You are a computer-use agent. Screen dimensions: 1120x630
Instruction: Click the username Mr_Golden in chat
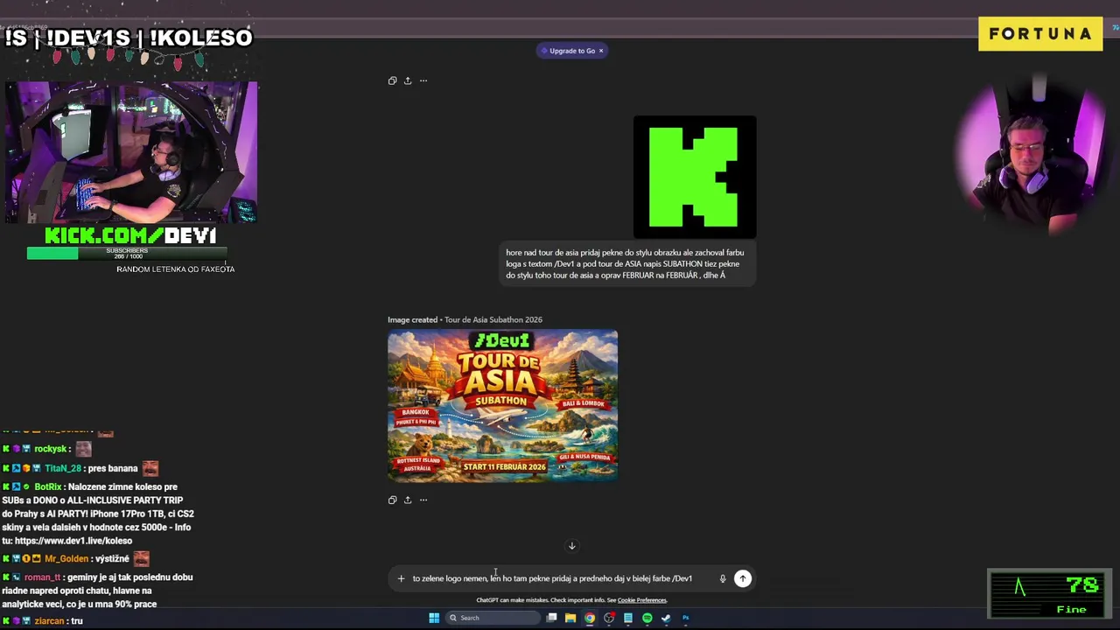(66, 558)
